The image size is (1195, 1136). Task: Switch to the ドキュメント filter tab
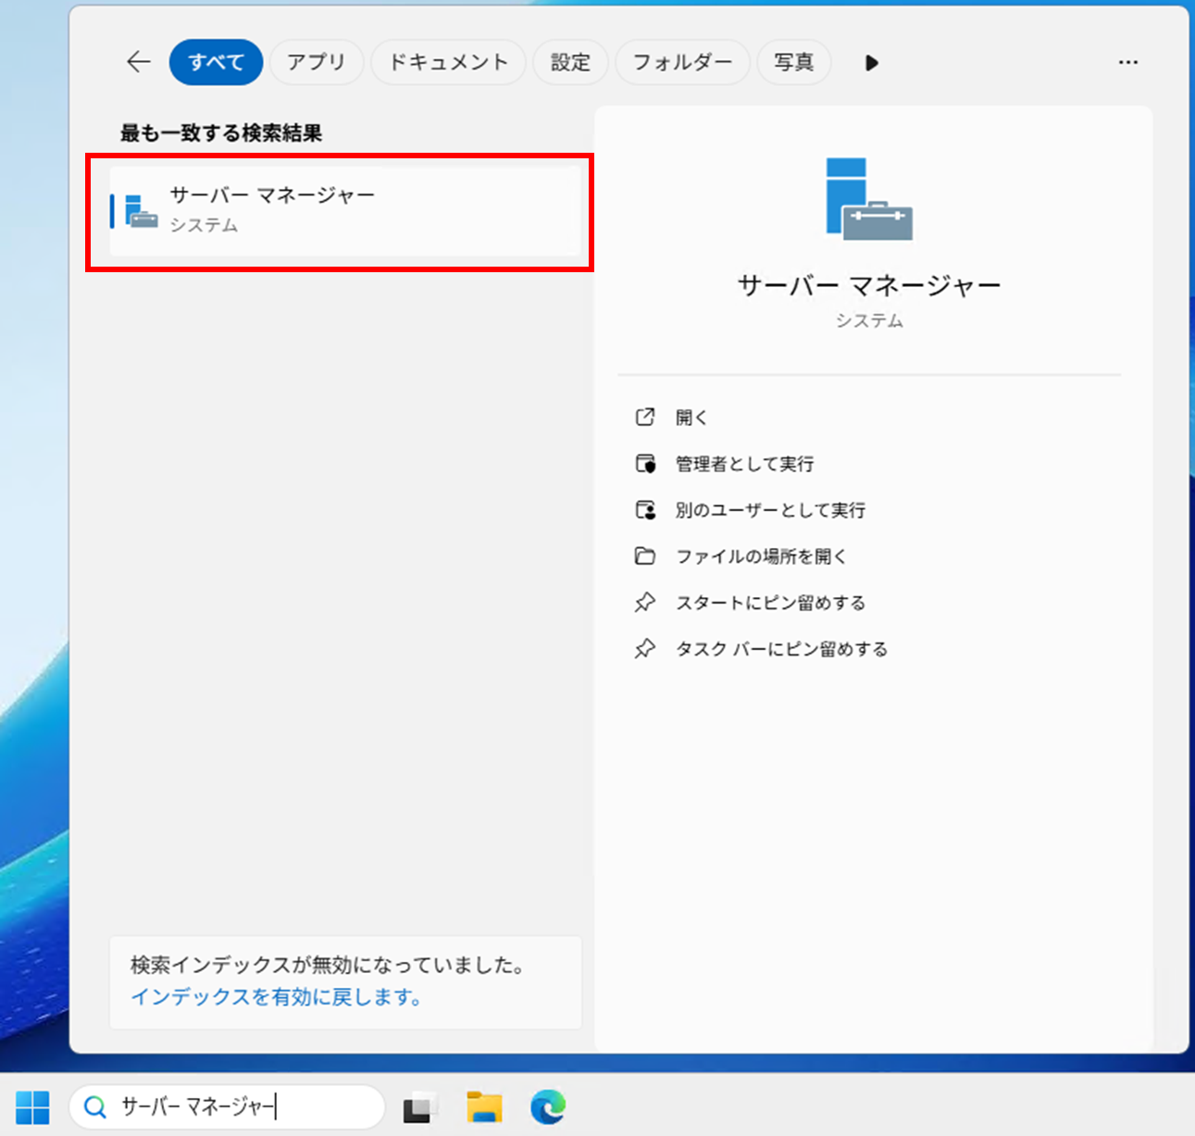pos(448,62)
